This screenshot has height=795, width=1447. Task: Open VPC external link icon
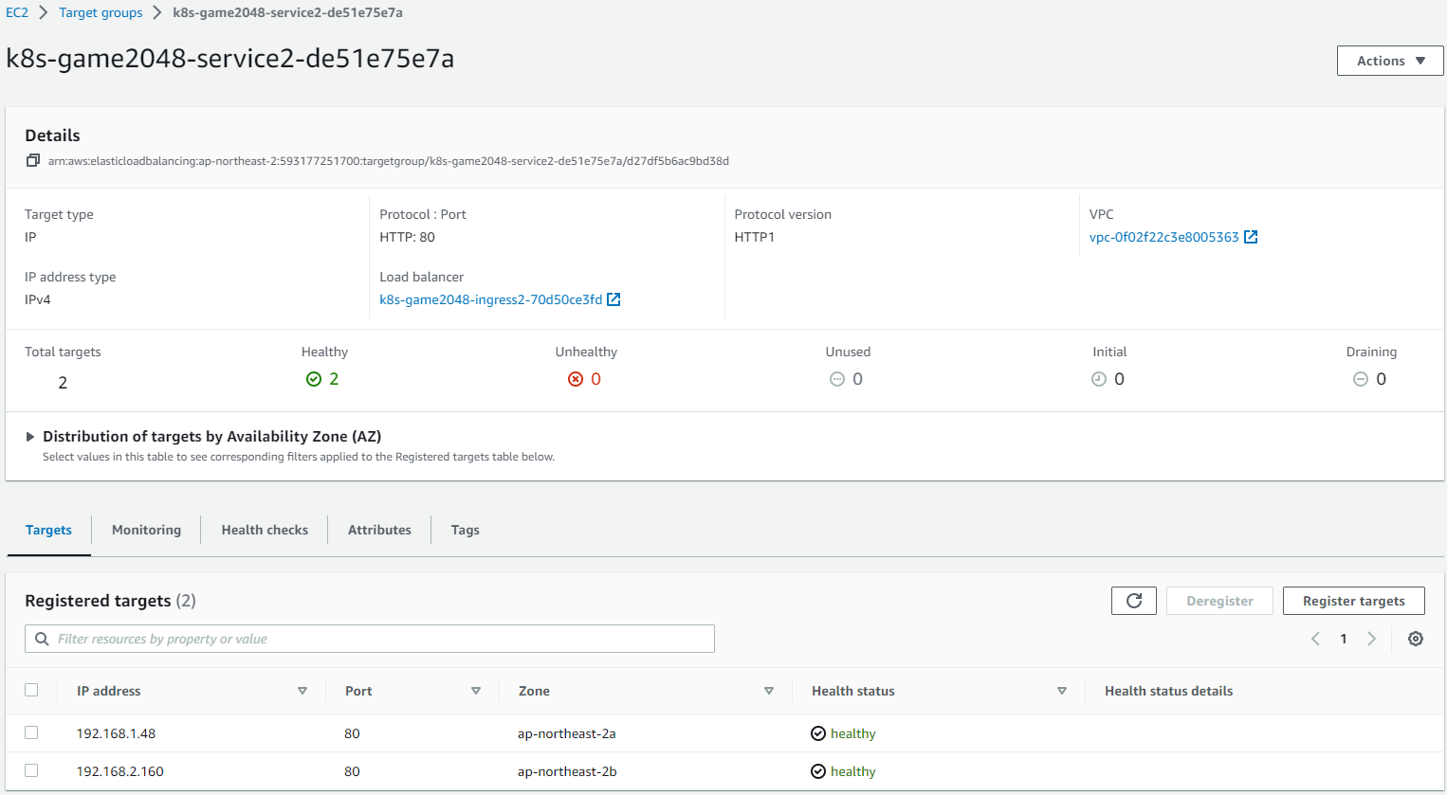[x=1251, y=237]
